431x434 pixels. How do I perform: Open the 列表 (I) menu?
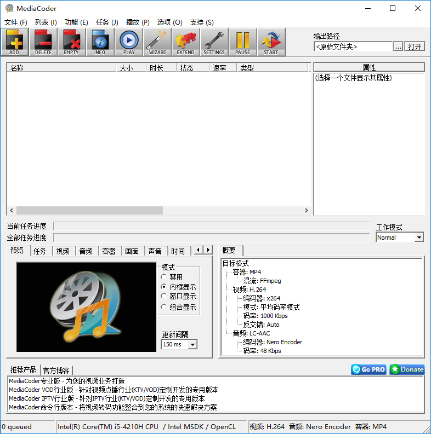[46, 22]
